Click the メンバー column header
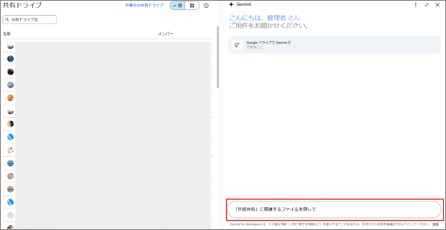Screen dimensions: 446x230 pyautogui.click(x=166, y=34)
